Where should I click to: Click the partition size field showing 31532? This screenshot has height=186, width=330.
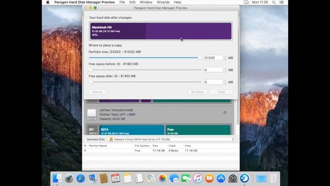tap(213, 58)
